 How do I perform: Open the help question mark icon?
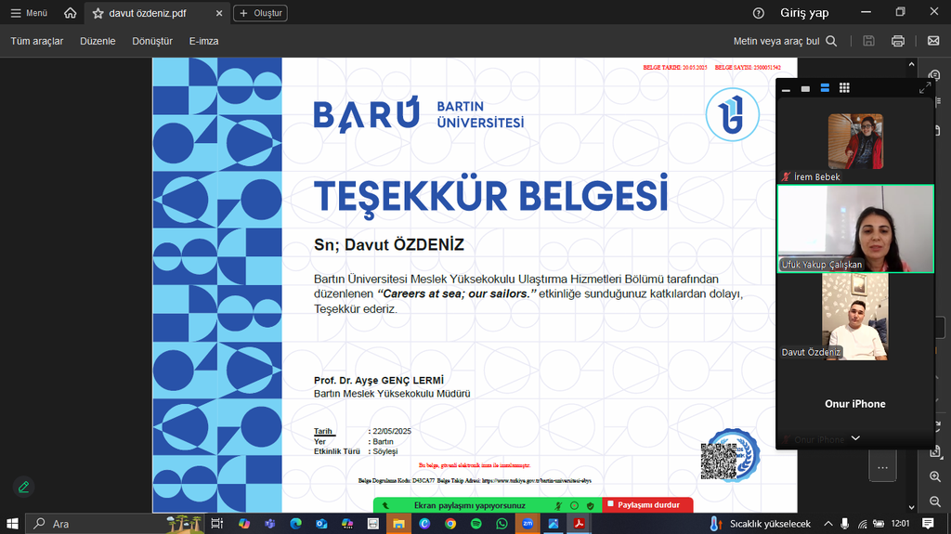758,13
